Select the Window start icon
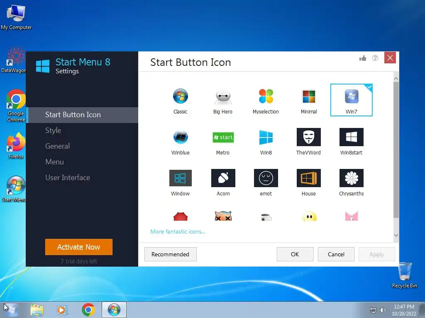This screenshot has height=318, width=425. (x=181, y=183)
